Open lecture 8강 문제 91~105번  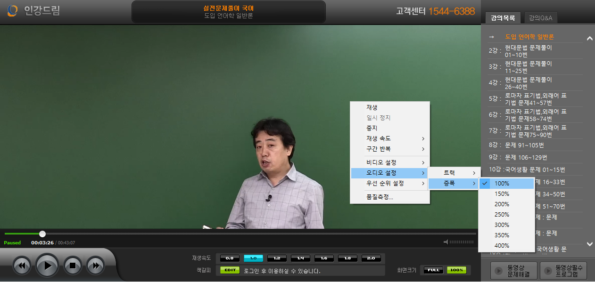[535, 145]
